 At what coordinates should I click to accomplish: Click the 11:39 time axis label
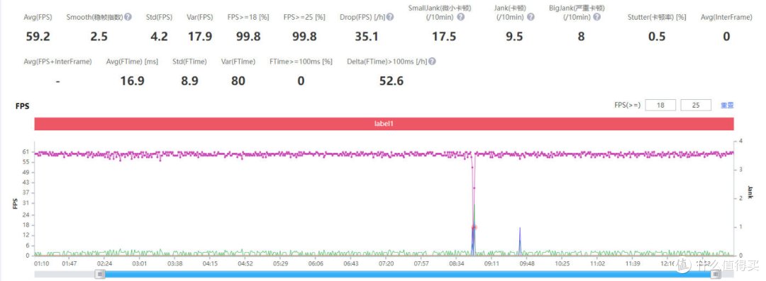(632, 263)
